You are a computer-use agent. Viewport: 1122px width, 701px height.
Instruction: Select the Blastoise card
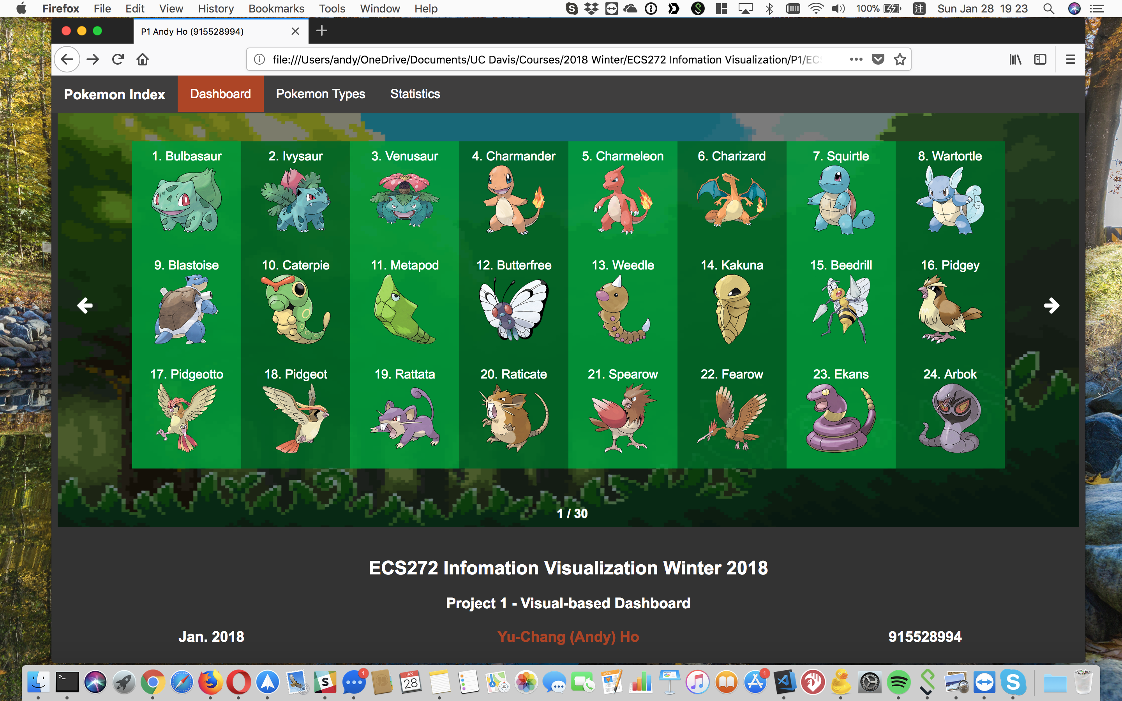tap(186, 305)
